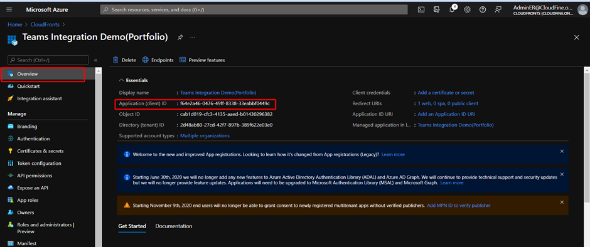Open portal settings gear
Image resolution: width=590 pixels, height=247 pixels.
468,10
